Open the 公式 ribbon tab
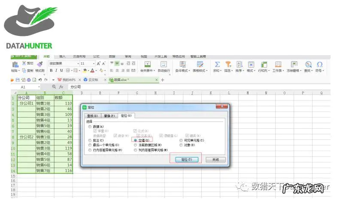This screenshot has height=201, width=340. [x=96, y=56]
